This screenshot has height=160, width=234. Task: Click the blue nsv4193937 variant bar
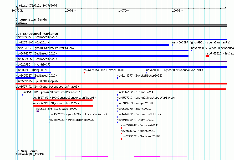[x=102, y=51]
